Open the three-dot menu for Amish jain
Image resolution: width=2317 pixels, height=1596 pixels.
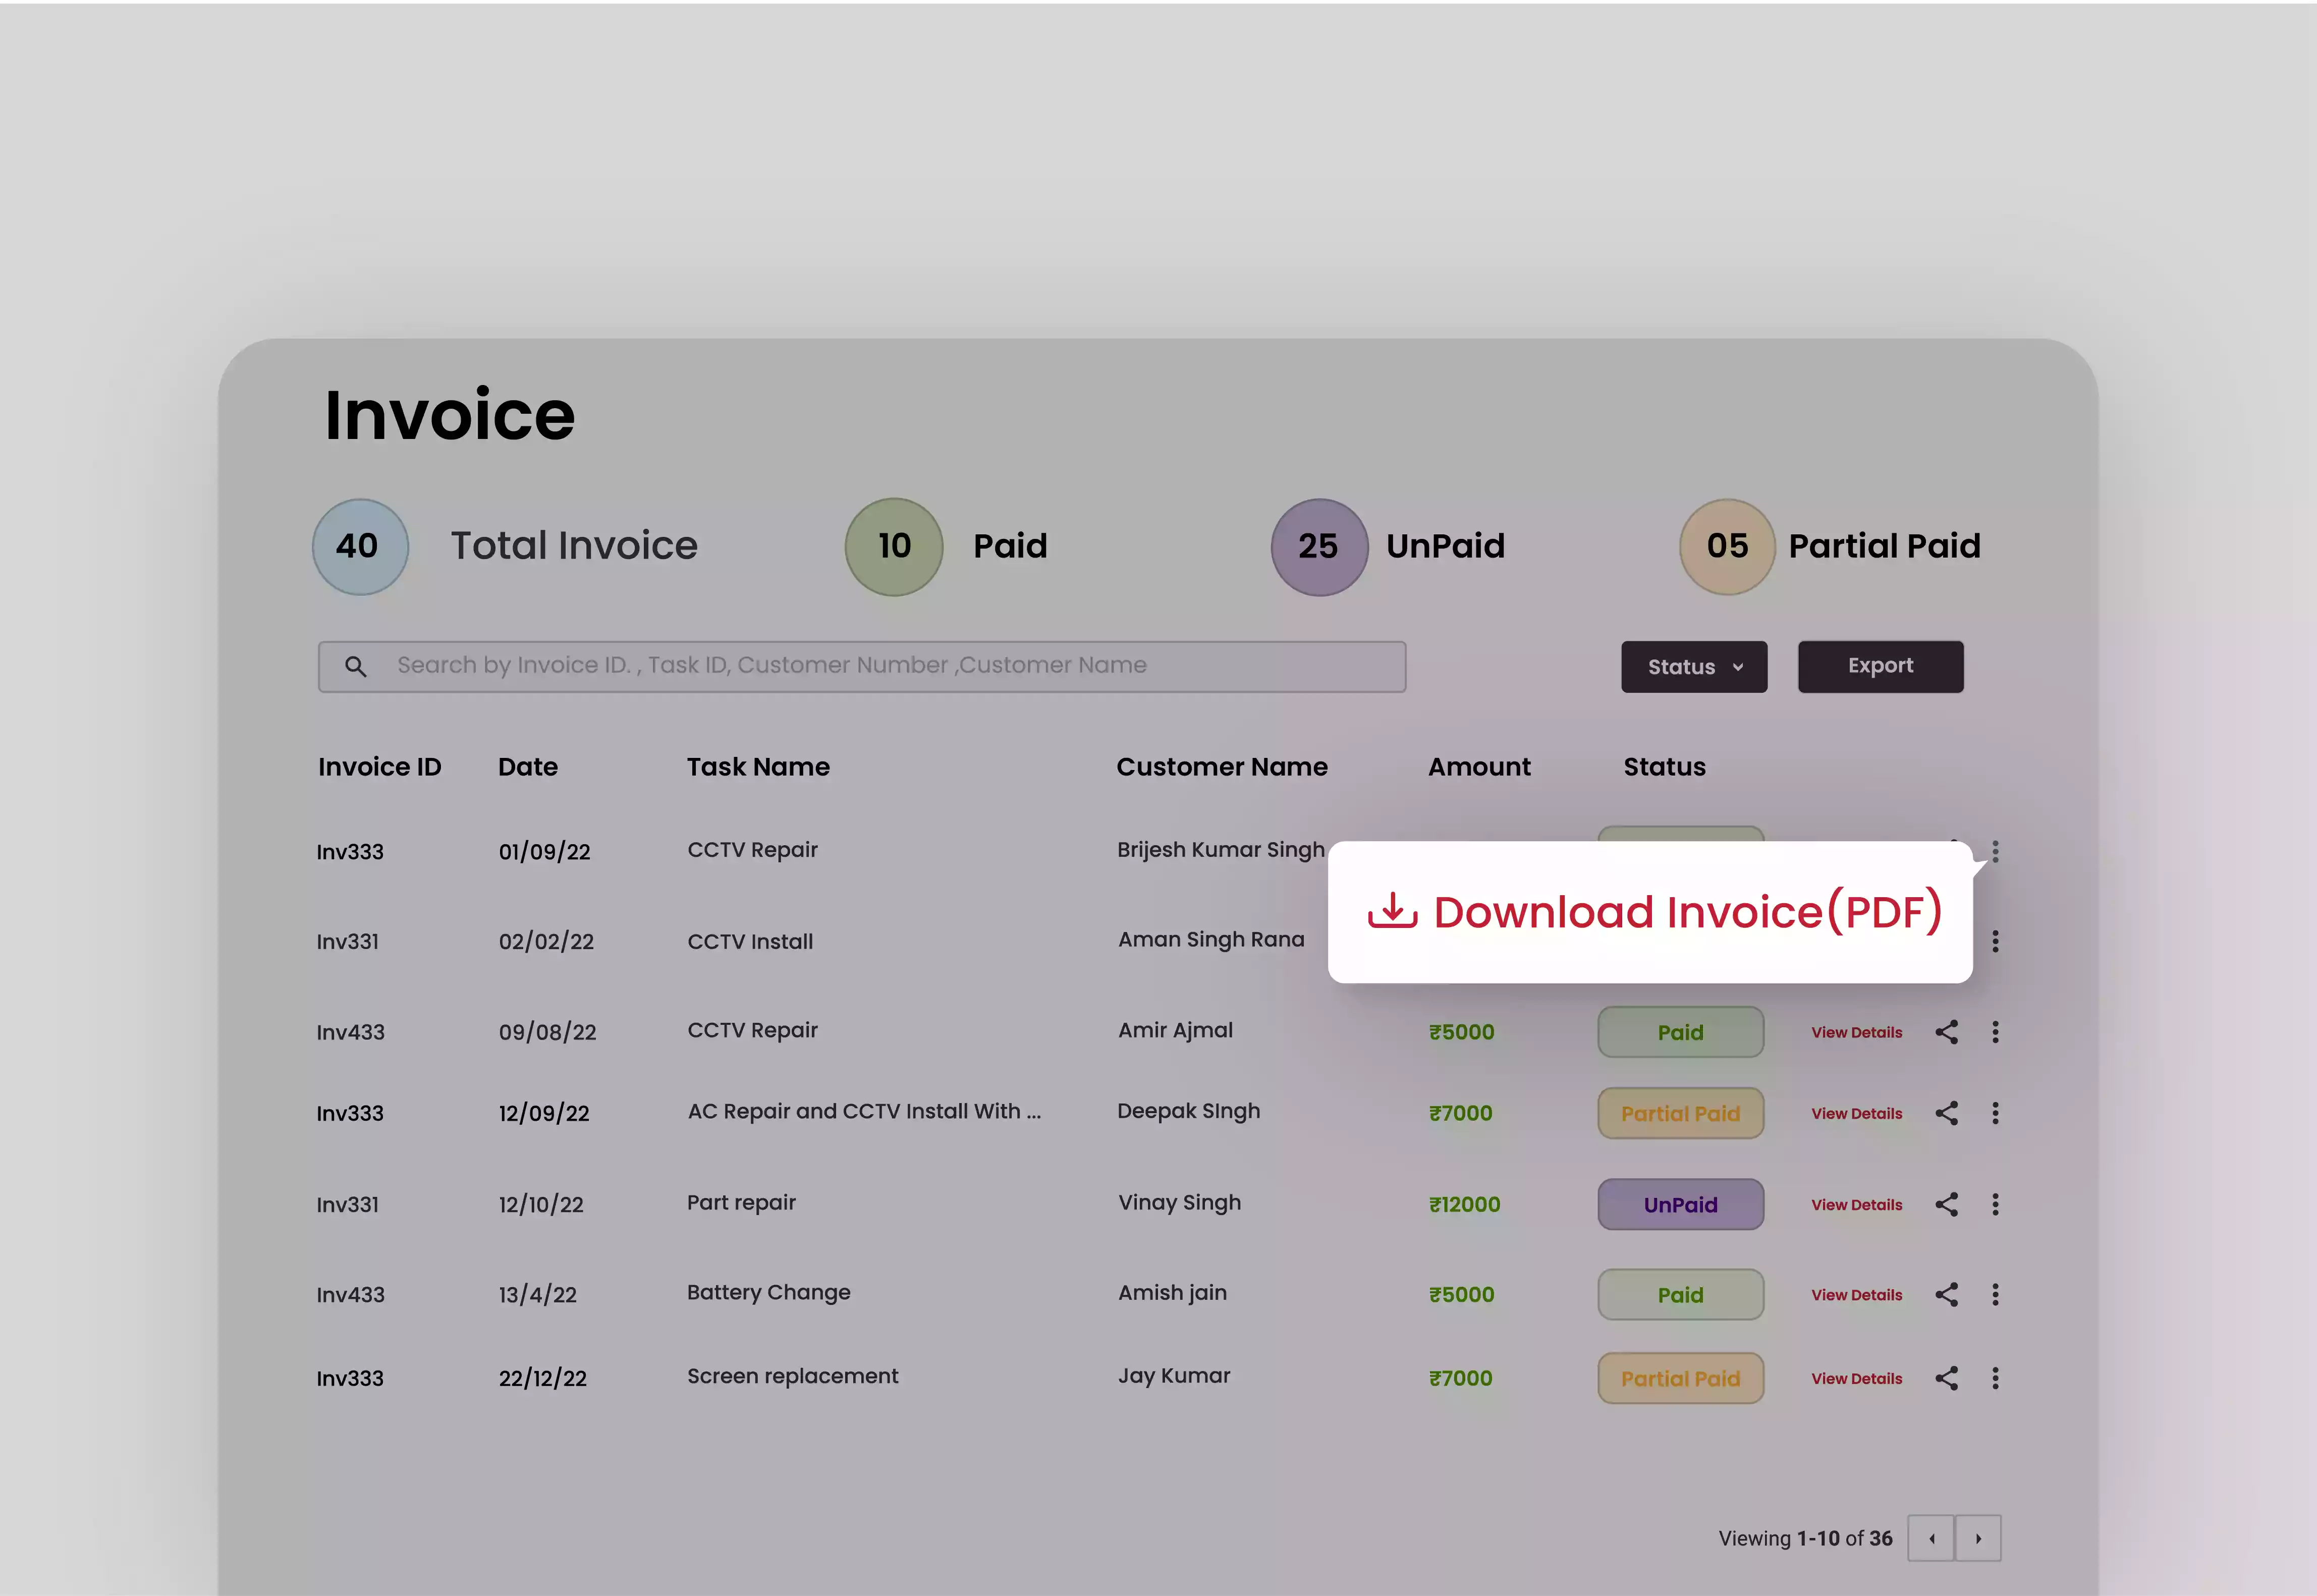(x=1995, y=1294)
